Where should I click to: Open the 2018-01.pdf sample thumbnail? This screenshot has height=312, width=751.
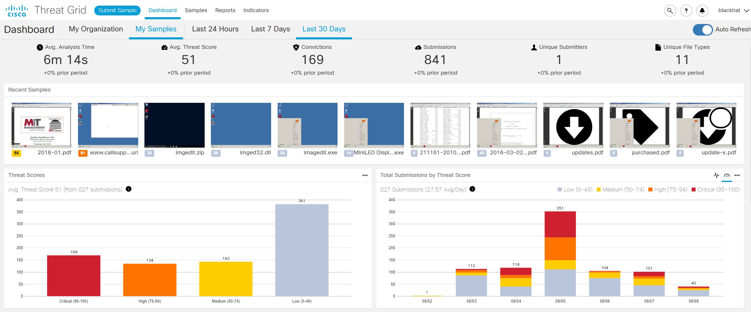coord(41,125)
